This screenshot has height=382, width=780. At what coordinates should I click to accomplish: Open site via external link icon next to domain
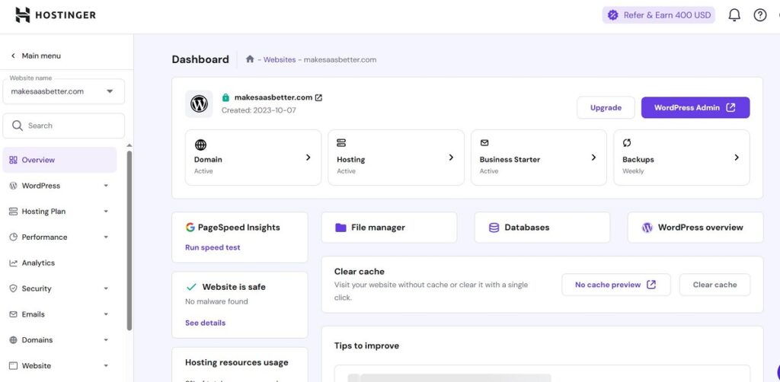319,97
